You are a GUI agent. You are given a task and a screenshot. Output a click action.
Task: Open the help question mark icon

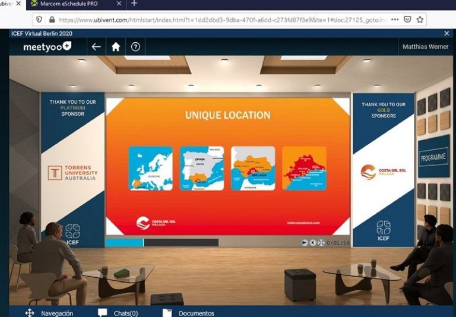(x=135, y=46)
